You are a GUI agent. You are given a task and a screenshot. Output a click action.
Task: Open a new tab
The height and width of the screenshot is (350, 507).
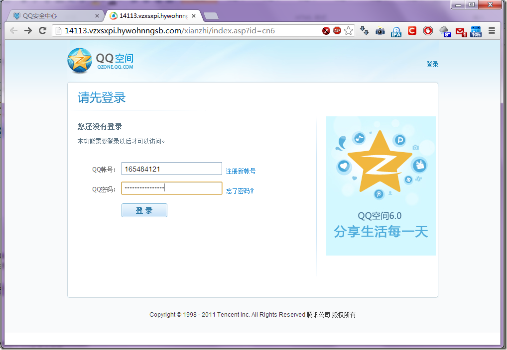(211, 16)
